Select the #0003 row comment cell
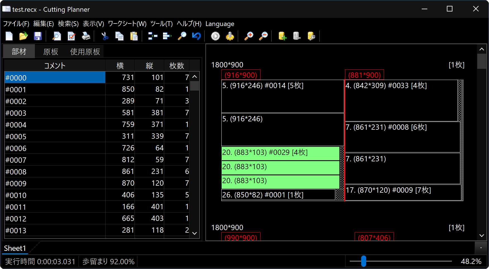489x269 pixels. [55, 113]
